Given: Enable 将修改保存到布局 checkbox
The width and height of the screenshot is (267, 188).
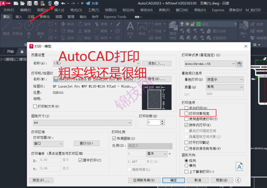Looking at the screenshot, I should click(187, 148).
